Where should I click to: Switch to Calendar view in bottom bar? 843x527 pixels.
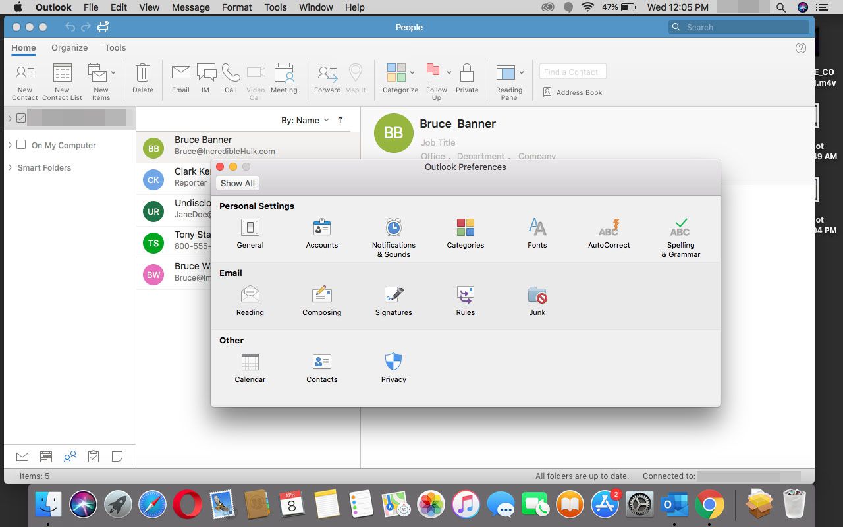tap(46, 457)
